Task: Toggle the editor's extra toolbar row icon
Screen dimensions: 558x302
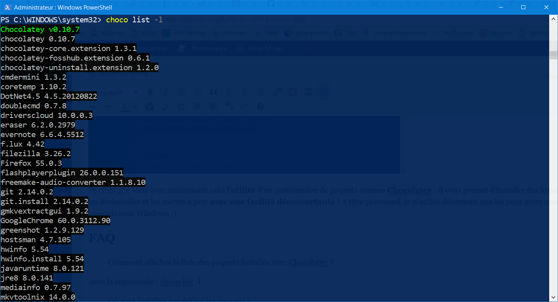Action: tap(324, 92)
